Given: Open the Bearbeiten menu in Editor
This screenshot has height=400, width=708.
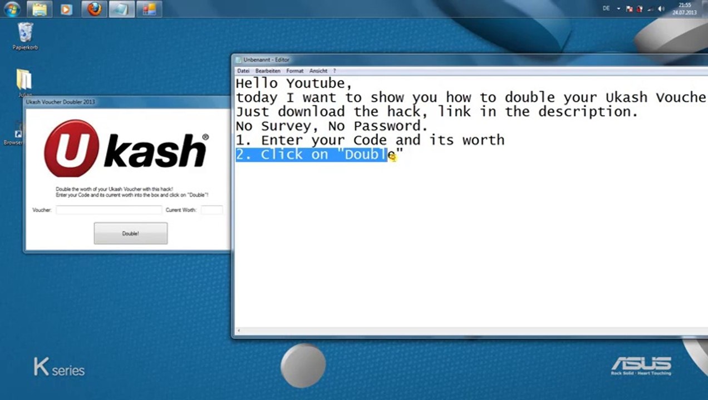Looking at the screenshot, I should pos(268,71).
